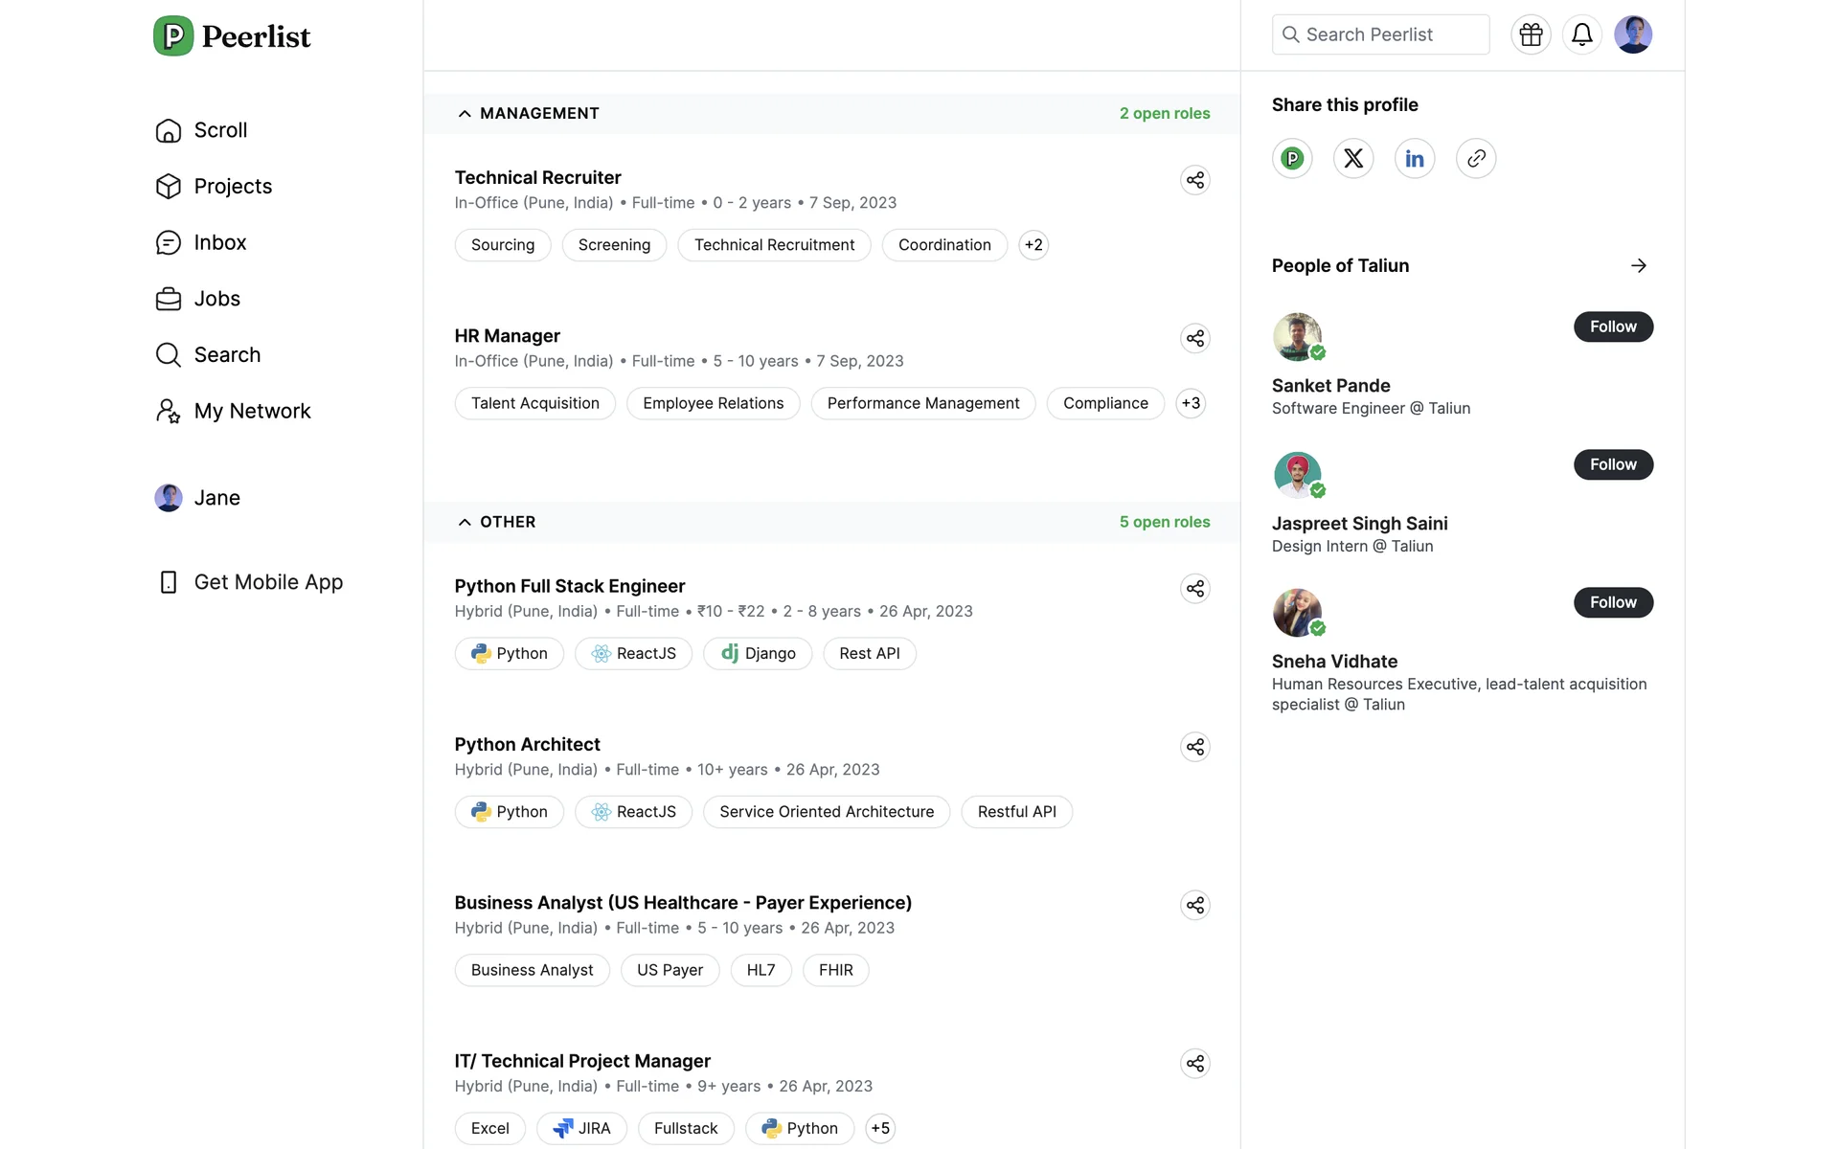Image resolution: width=1839 pixels, height=1149 pixels.
Task: Collapse the Management roles section
Action: pyautogui.click(x=465, y=113)
